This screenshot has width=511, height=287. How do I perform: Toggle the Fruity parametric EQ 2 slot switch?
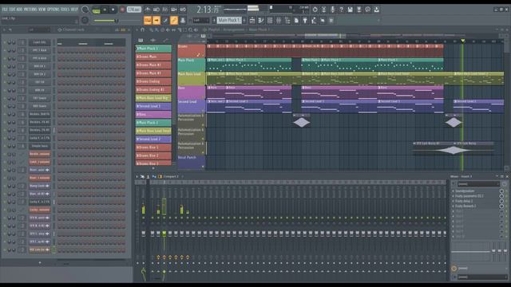click(501, 196)
